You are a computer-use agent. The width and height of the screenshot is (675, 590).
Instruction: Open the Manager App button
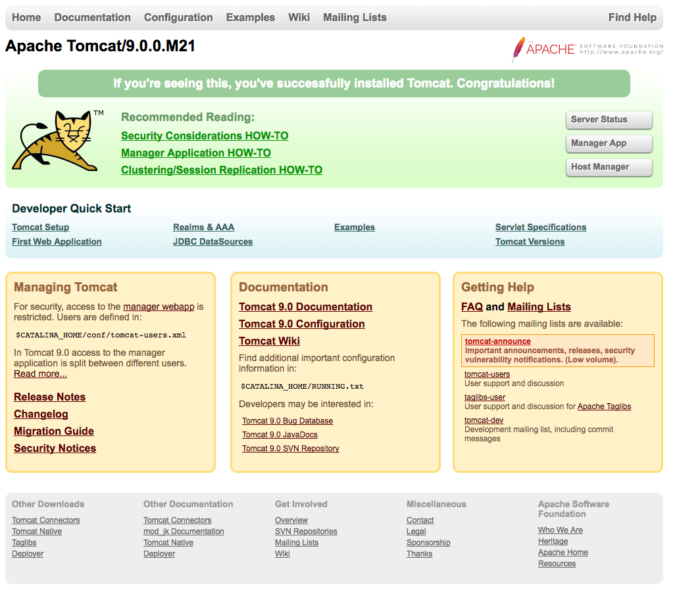click(609, 143)
